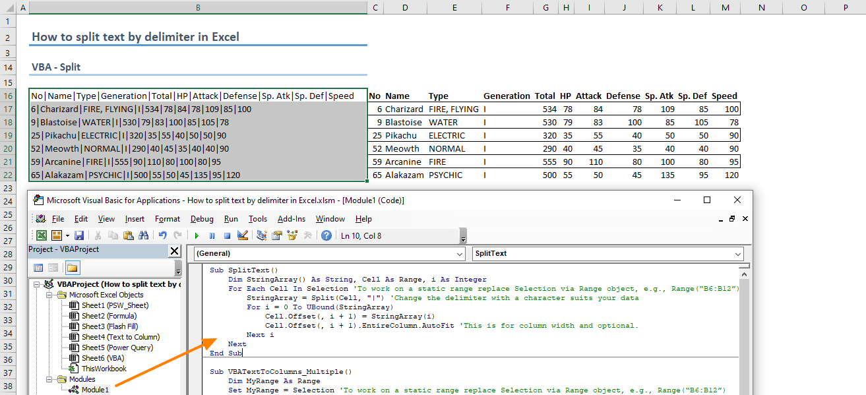Open the SplitText procedure dropdown

coord(737,254)
